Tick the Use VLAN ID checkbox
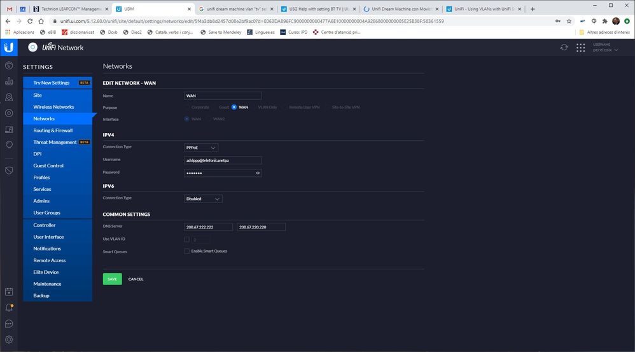The width and height of the screenshot is (635, 352). tap(186, 239)
